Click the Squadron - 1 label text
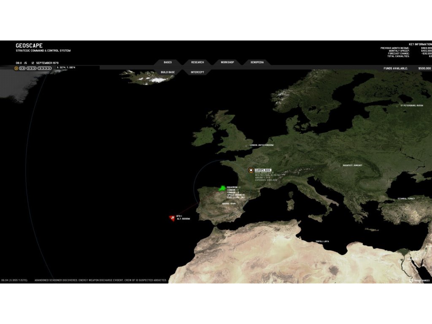This screenshot has height=324, width=432. (x=233, y=187)
